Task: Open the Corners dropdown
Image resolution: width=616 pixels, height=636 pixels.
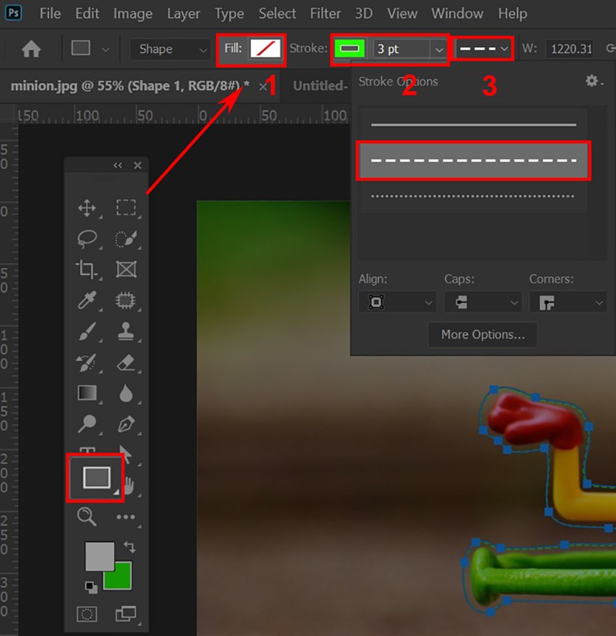Action: pyautogui.click(x=567, y=303)
